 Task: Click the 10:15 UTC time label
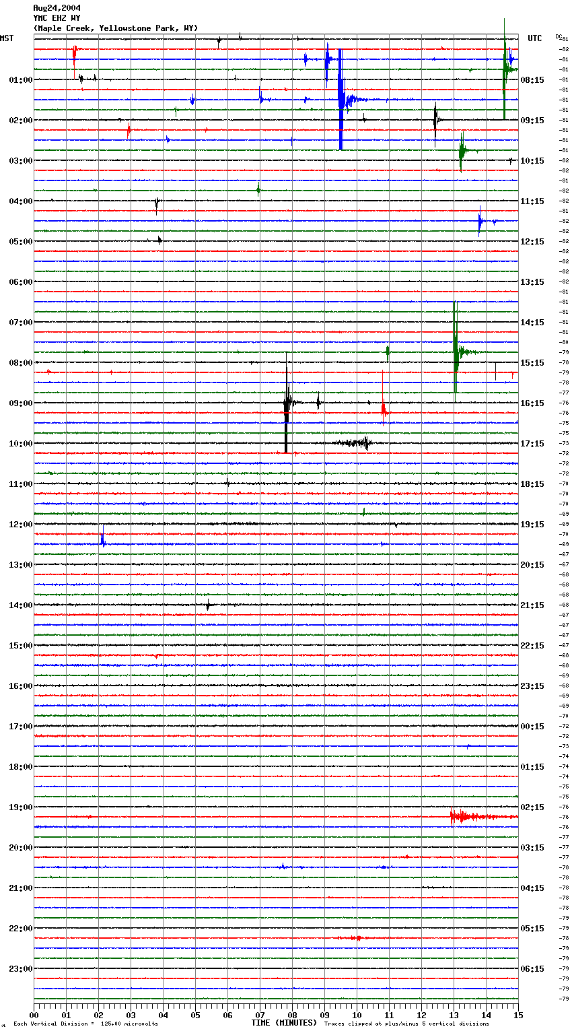tap(532, 161)
